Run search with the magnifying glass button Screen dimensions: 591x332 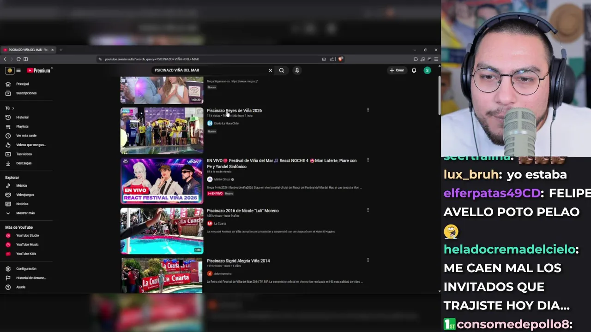click(x=281, y=71)
